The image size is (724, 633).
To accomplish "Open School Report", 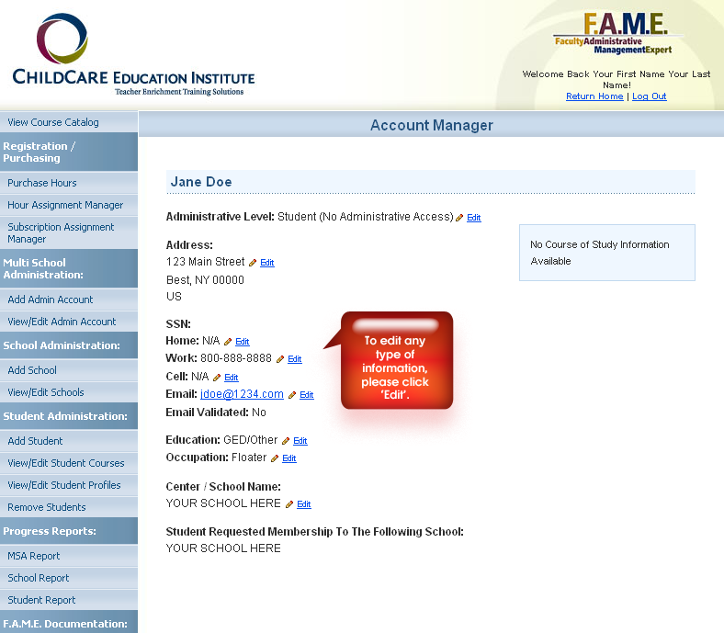I will 69,578.
